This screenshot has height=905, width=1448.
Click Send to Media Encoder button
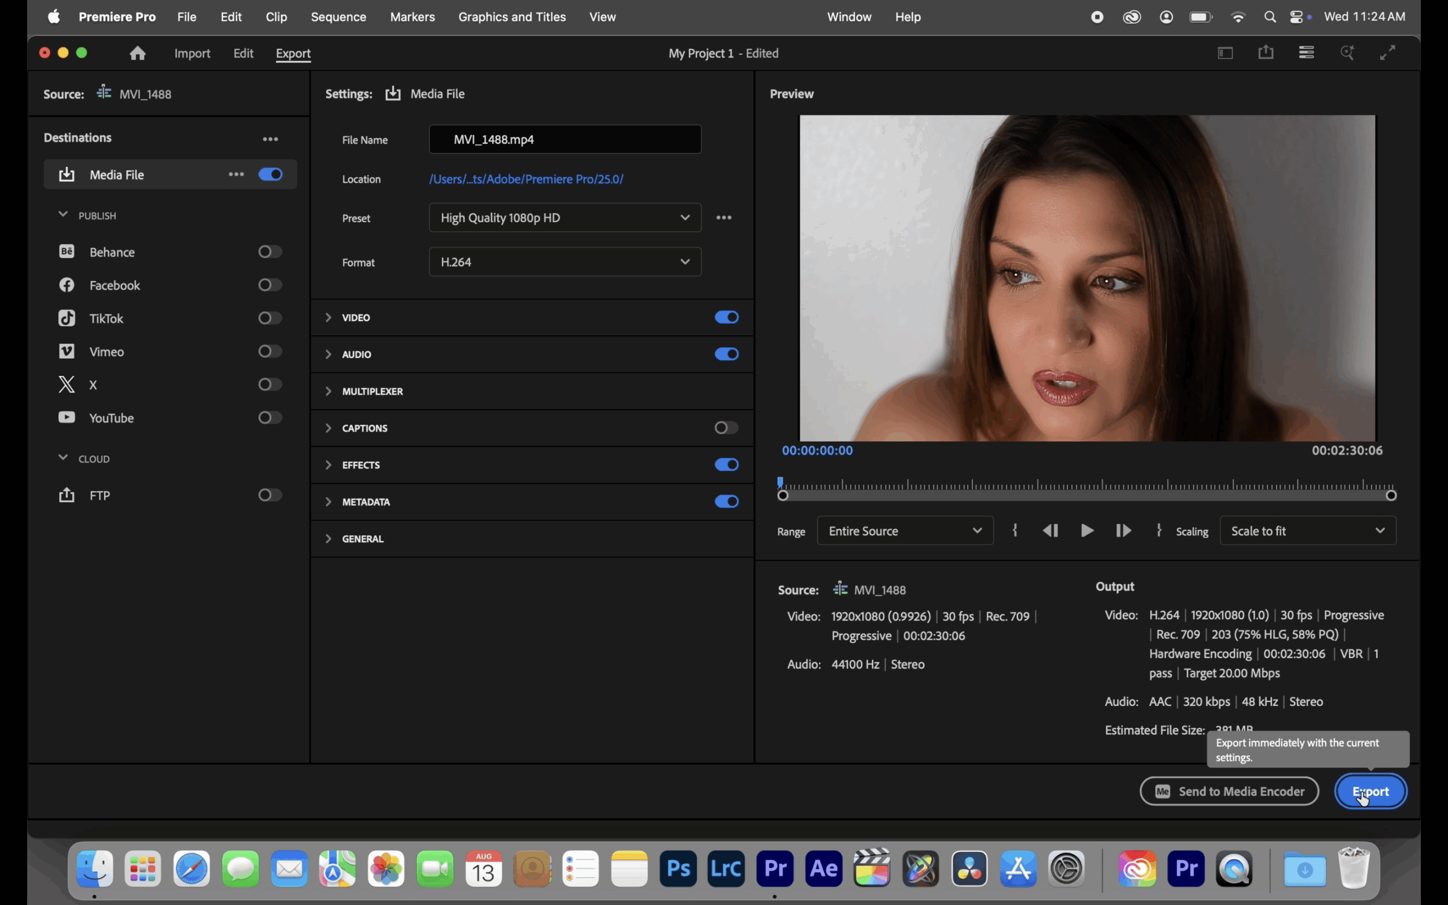[1229, 791]
